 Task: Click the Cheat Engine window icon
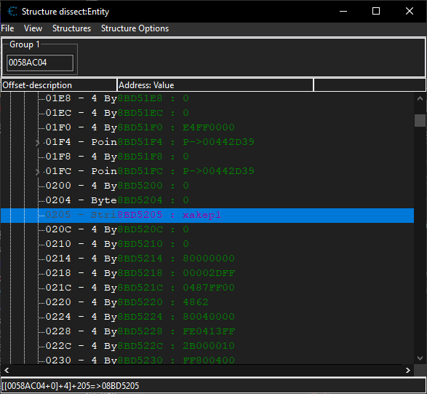click(x=12, y=12)
